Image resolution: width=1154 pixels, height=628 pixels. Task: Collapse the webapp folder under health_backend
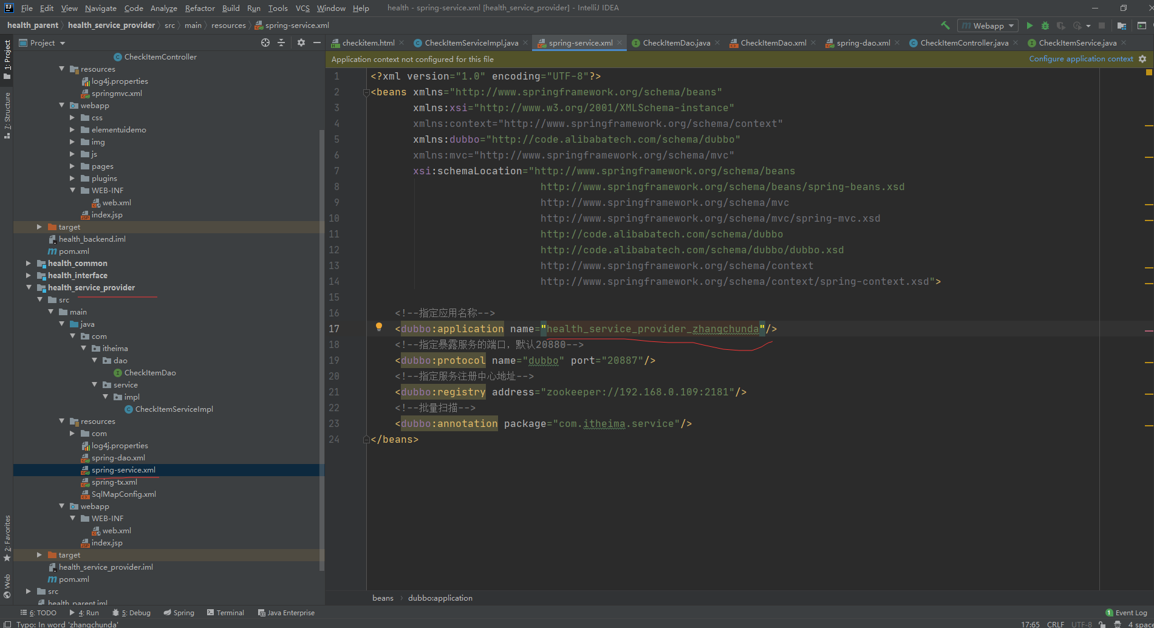tap(62, 106)
